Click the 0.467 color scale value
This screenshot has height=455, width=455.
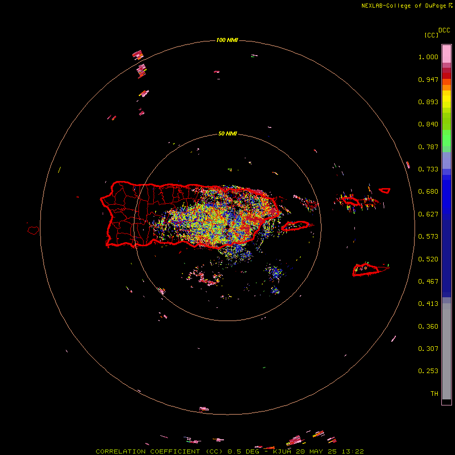(428, 282)
